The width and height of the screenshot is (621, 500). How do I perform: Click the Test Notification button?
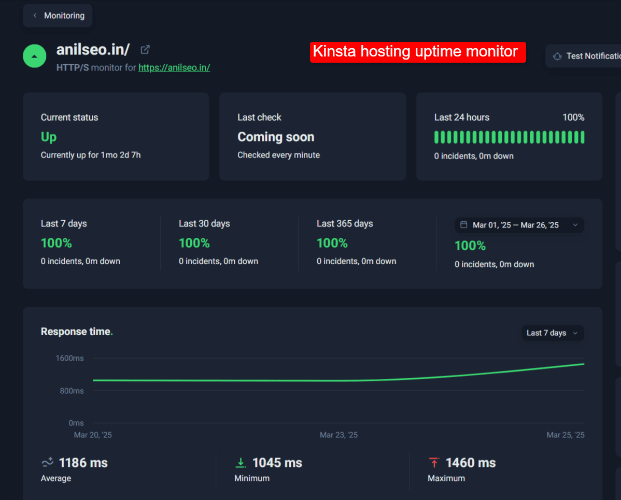[583, 56]
